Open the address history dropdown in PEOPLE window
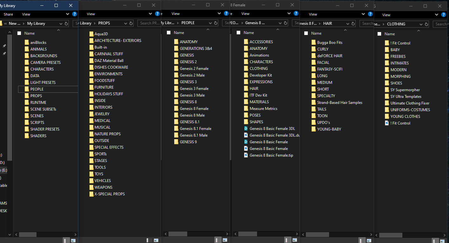This screenshot has height=243, width=449. (x=211, y=23)
